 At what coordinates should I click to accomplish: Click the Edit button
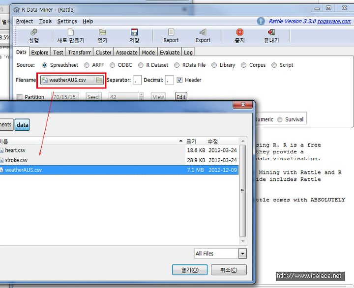(181, 97)
